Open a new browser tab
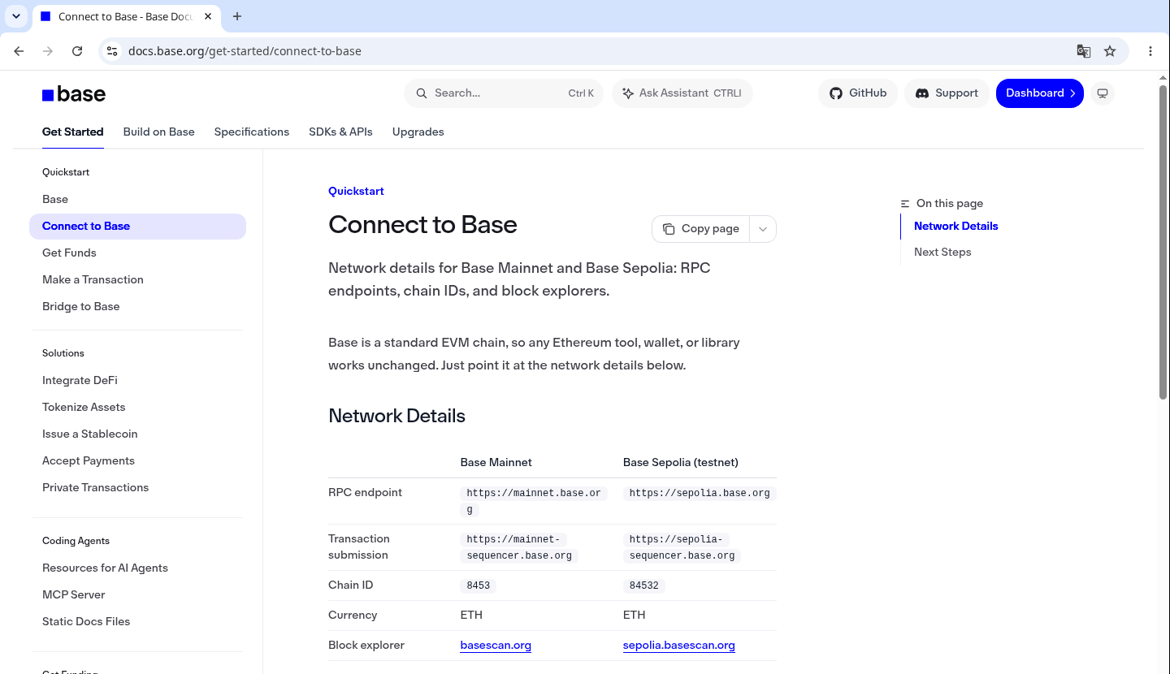1170x674 pixels. pos(237,16)
